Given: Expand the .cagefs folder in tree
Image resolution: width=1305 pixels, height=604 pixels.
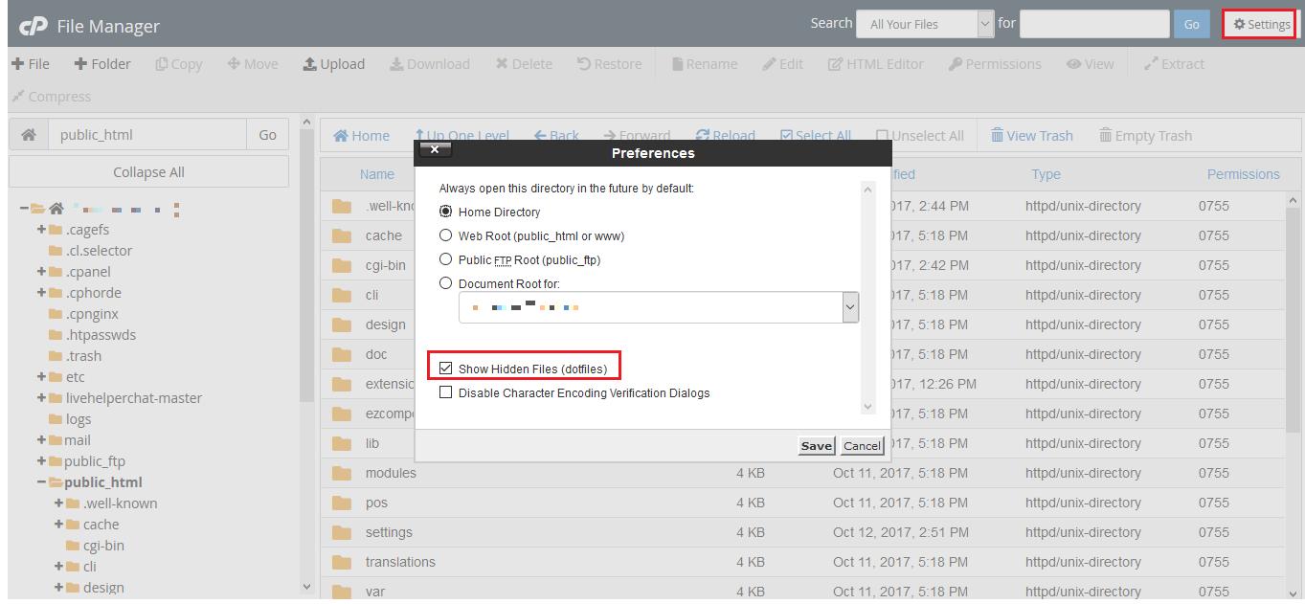Looking at the screenshot, I should click(41, 230).
